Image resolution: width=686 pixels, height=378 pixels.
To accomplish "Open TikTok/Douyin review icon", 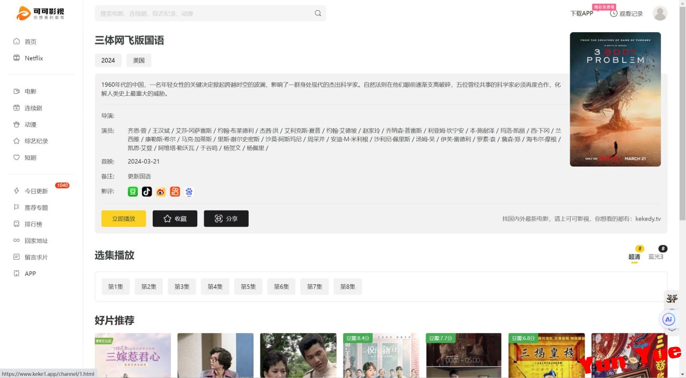I will coord(147,192).
